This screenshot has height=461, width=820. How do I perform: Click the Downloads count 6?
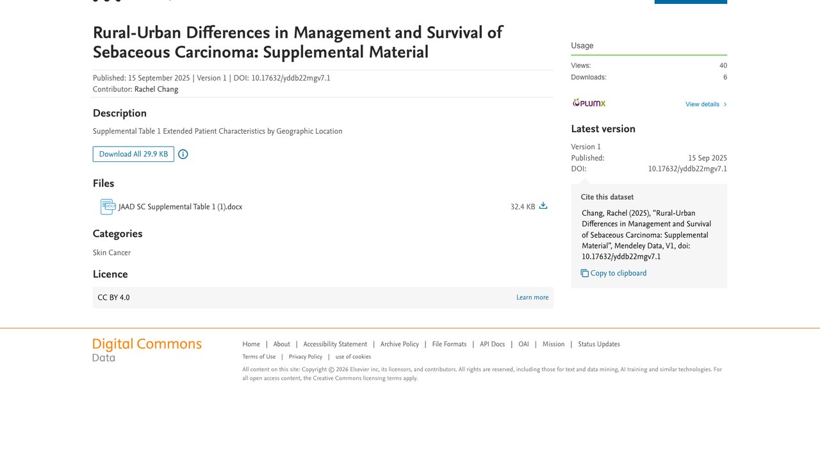pos(725,77)
